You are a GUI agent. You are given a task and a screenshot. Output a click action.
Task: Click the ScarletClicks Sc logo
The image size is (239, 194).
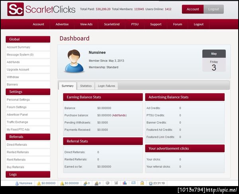pyautogui.click(x=16, y=9)
